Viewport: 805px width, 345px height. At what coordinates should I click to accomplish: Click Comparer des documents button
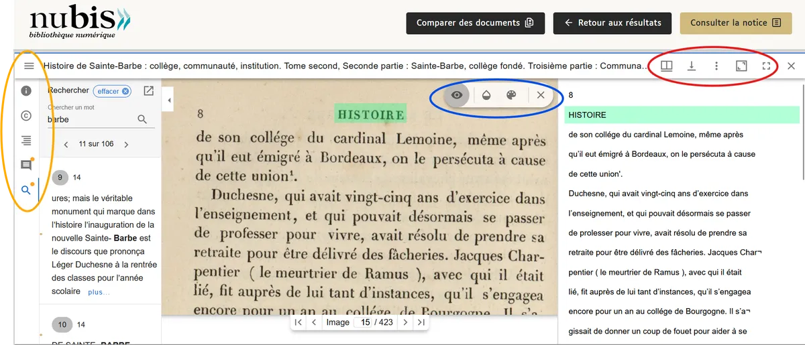(x=475, y=23)
